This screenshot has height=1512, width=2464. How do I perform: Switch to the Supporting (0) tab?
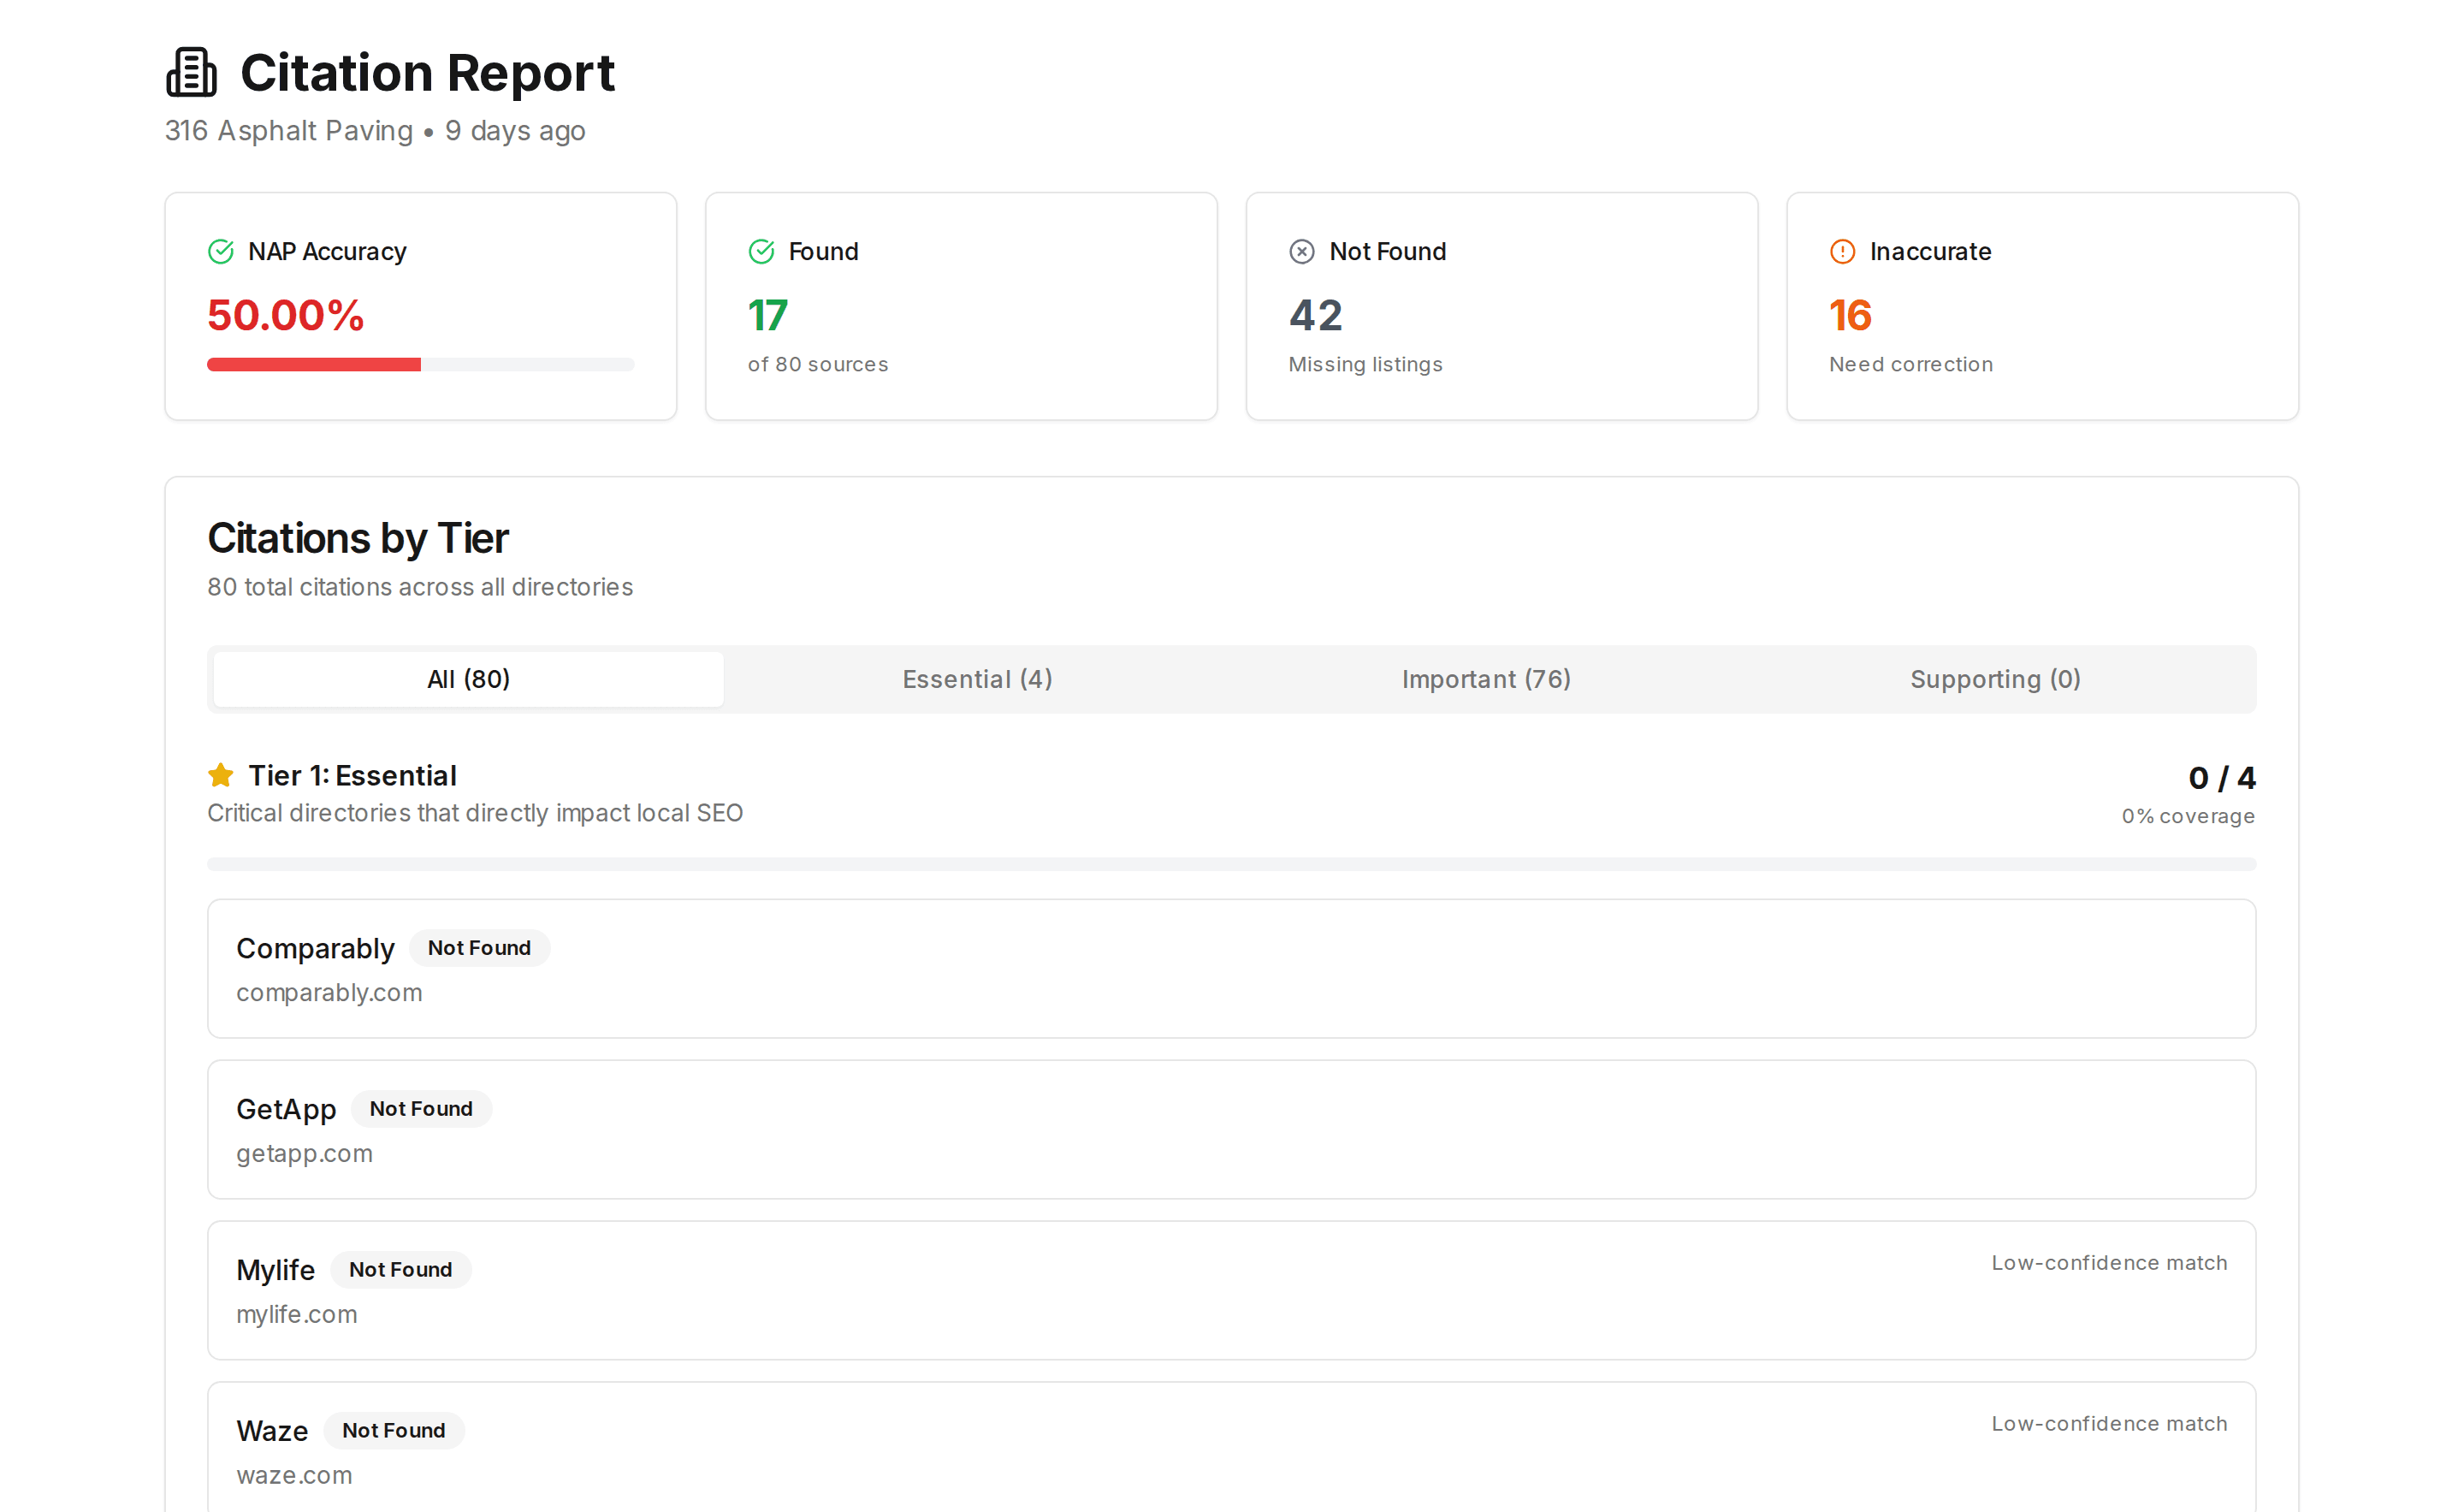coord(1995,679)
